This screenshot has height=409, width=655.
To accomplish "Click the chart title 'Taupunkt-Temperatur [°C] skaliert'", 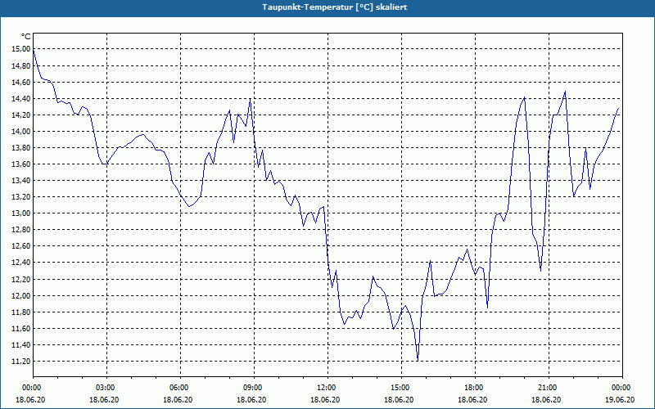I will click(x=335, y=7).
